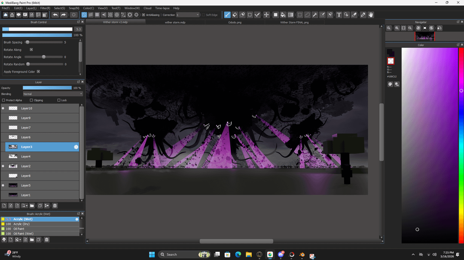Hide Layer10 via its visibility dot
This screenshot has width=464, height=260.
3,108
